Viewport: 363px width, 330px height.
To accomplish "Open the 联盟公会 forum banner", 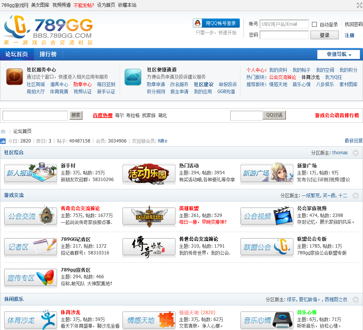I will (x=267, y=247).
